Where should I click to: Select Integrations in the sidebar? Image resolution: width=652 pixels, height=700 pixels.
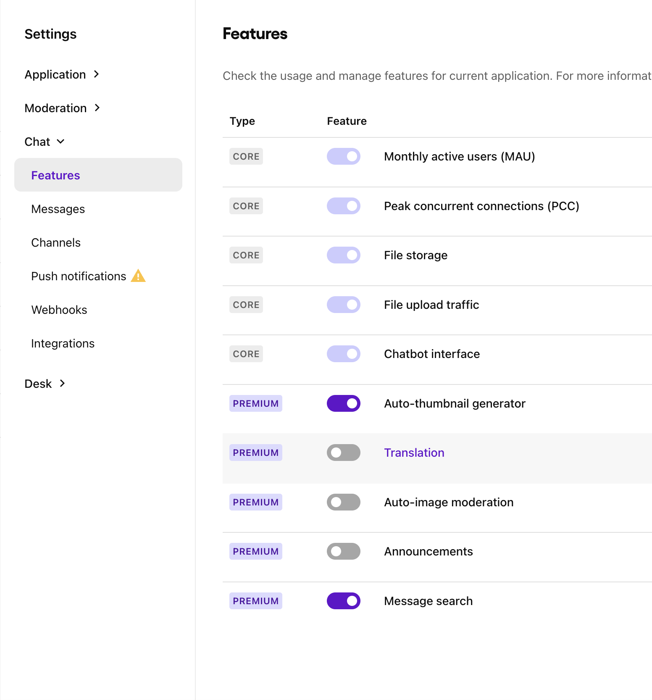(63, 343)
